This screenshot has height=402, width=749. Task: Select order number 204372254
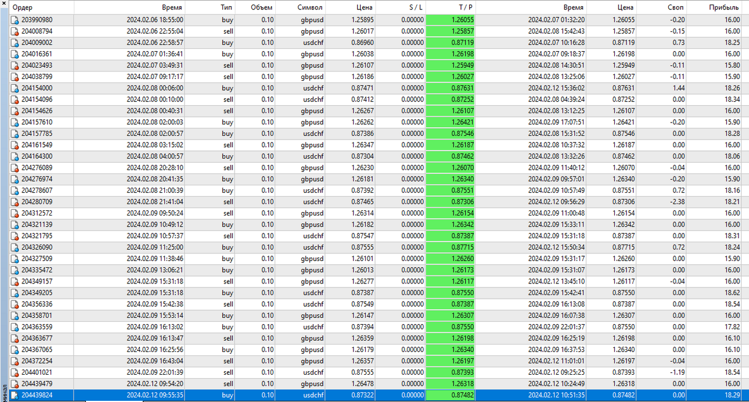(37, 361)
